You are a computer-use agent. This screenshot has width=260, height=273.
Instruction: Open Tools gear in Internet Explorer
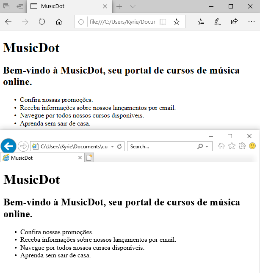click(x=242, y=146)
